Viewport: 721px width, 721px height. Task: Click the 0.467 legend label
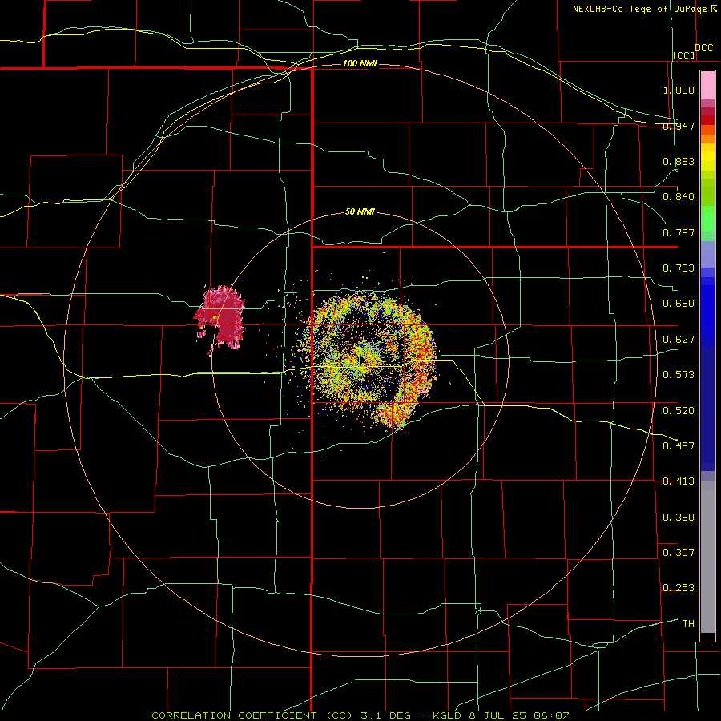click(x=679, y=445)
